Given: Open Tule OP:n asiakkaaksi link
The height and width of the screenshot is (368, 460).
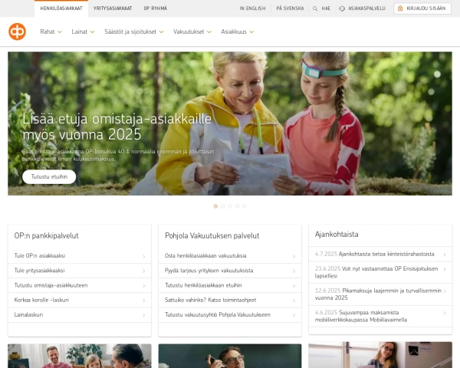Looking at the screenshot, I should click(40, 255).
